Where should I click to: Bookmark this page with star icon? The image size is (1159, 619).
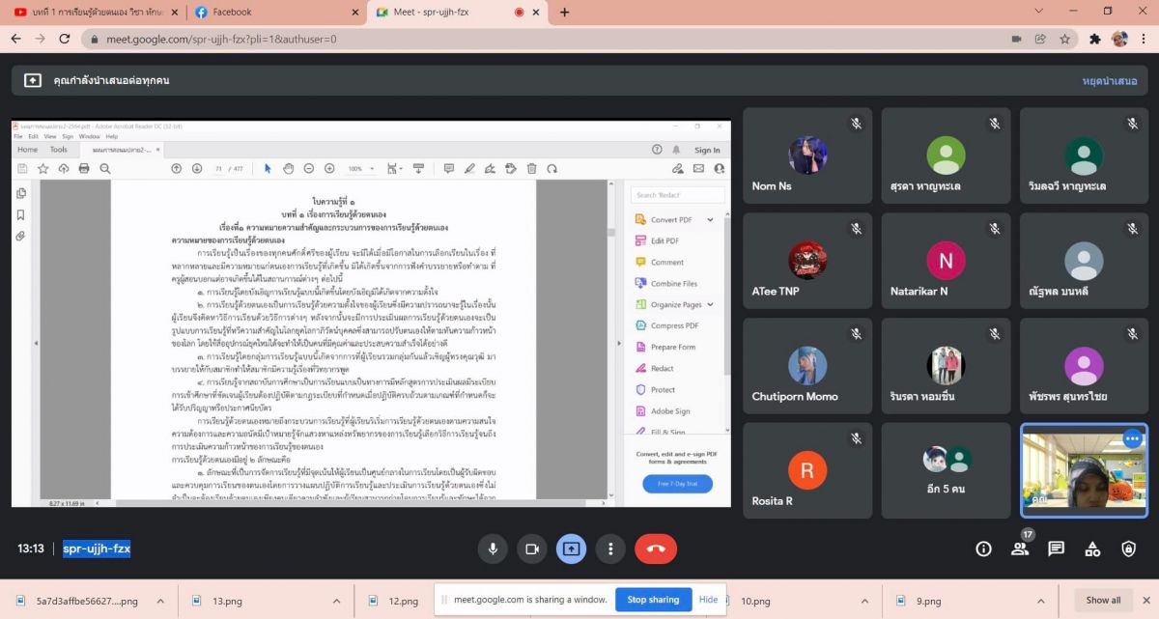(1064, 40)
